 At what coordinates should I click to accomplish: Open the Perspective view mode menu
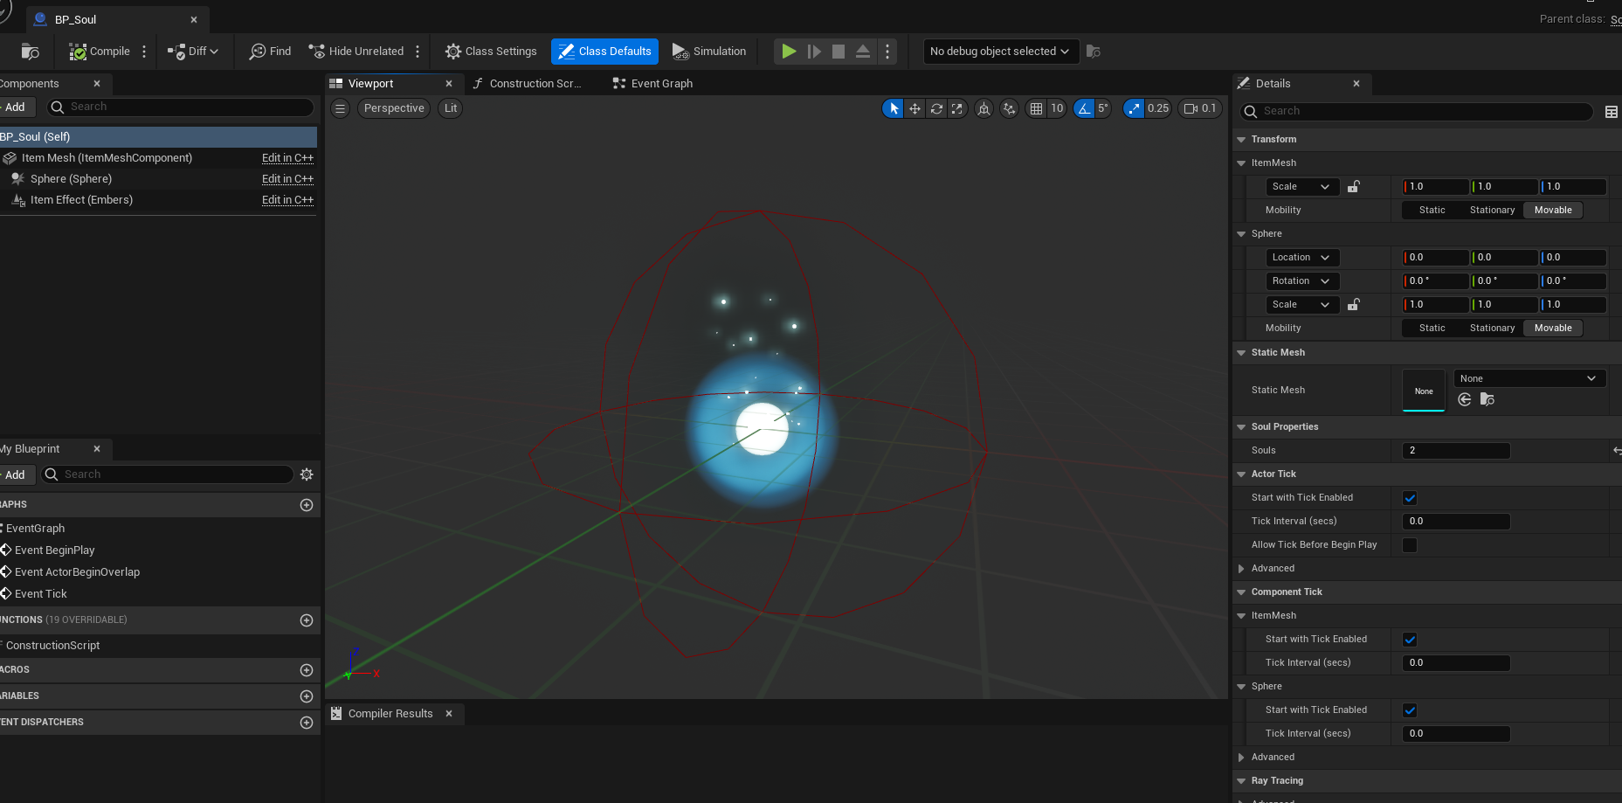pyautogui.click(x=394, y=108)
